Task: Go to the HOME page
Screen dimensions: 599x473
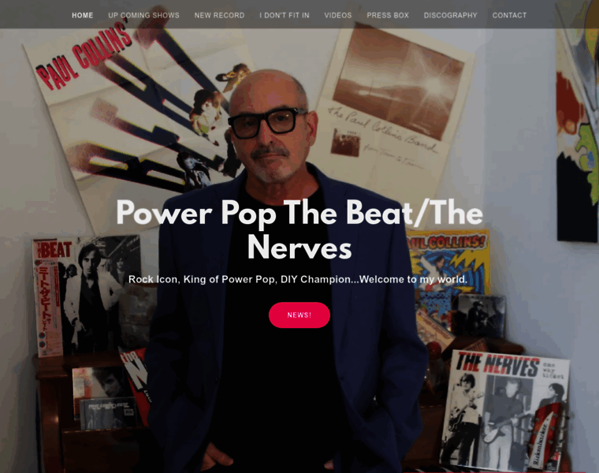Action: [x=83, y=15]
